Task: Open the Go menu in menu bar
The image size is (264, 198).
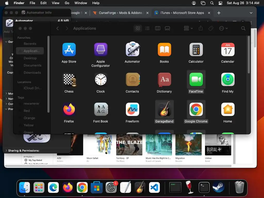Action: click(x=67, y=3)
